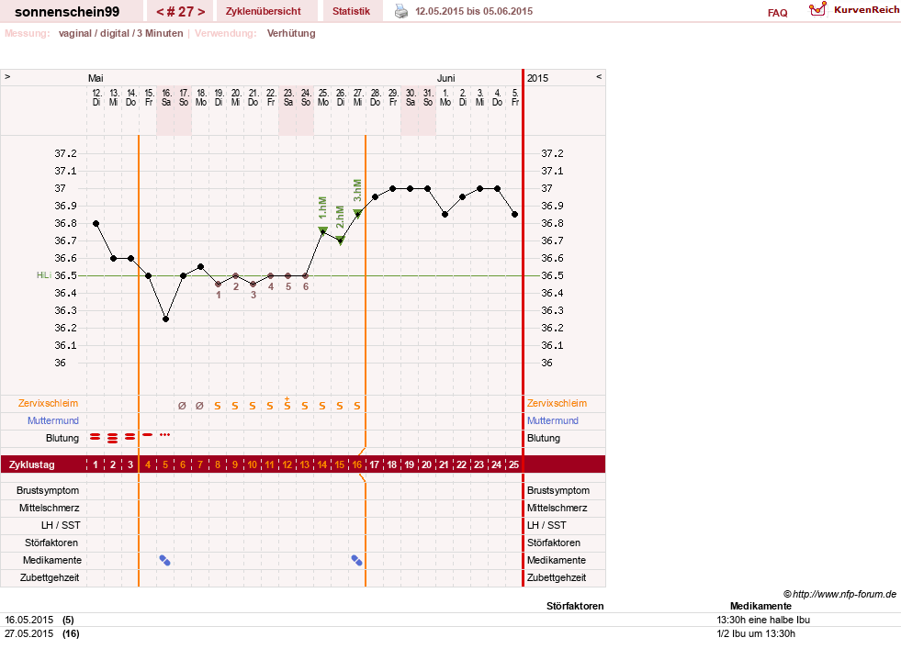
Task: Click the 1.hM green triangle marker
Action: [x=323, y=231]
